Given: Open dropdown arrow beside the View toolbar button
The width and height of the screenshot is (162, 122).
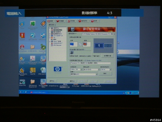Looking at the screenshot, I should coord(55,21).
